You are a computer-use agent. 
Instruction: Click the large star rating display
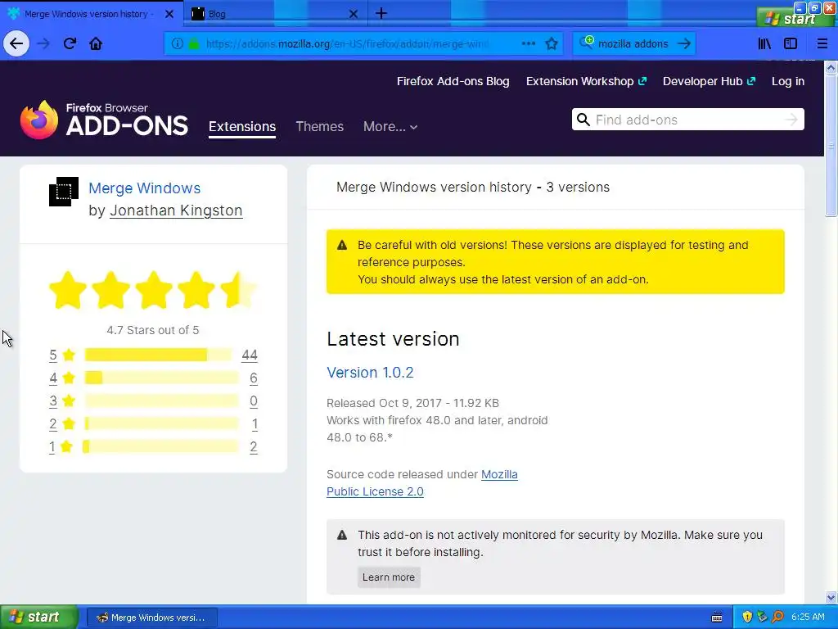click(153, 290)
